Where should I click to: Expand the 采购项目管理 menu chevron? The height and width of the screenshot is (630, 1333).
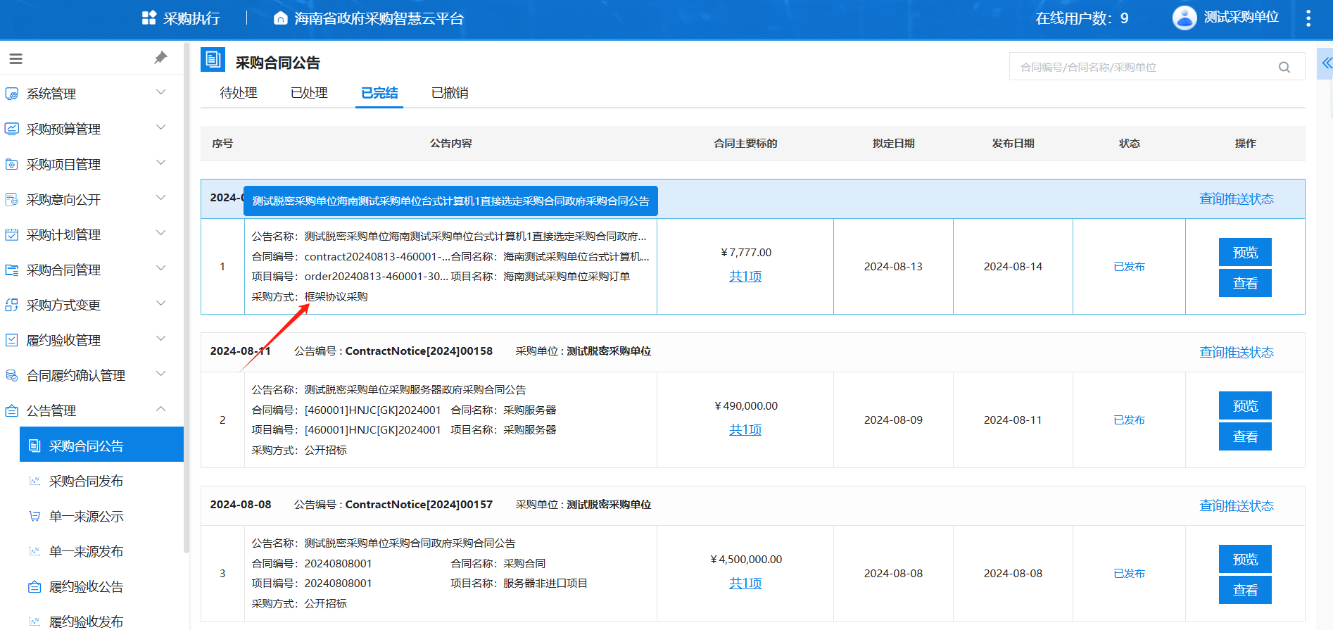tap(160, 163)
